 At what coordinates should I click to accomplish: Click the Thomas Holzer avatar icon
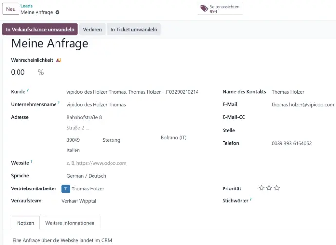point(66,189)
